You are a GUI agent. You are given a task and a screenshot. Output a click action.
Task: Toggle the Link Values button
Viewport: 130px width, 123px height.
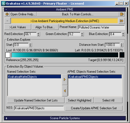[x=18, y=27]
